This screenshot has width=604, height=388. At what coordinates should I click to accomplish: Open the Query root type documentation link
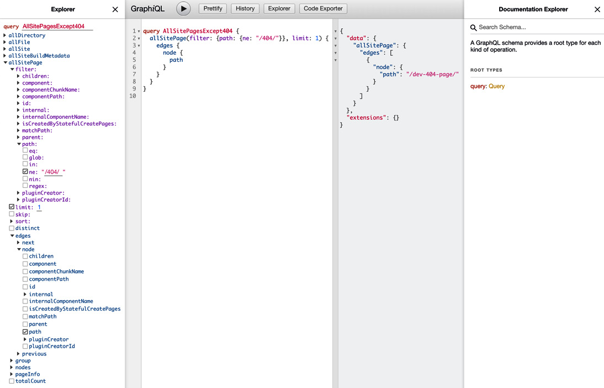tap(495, 86)
